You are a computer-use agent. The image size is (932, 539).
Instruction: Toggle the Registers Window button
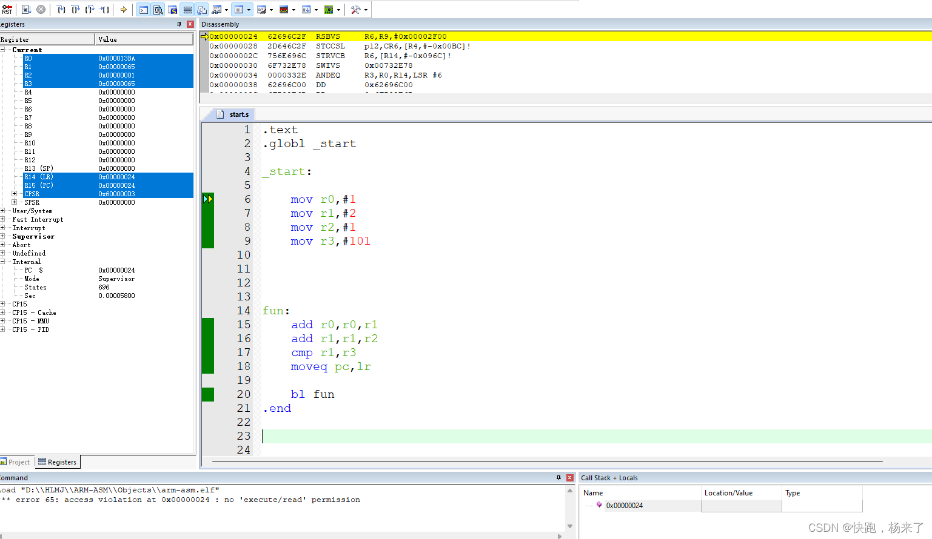(187, 10)
